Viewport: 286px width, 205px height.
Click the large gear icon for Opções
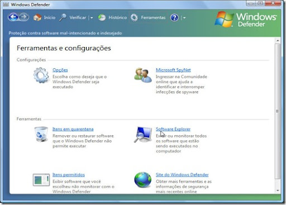pyautogui.click(x=41, y=75)
